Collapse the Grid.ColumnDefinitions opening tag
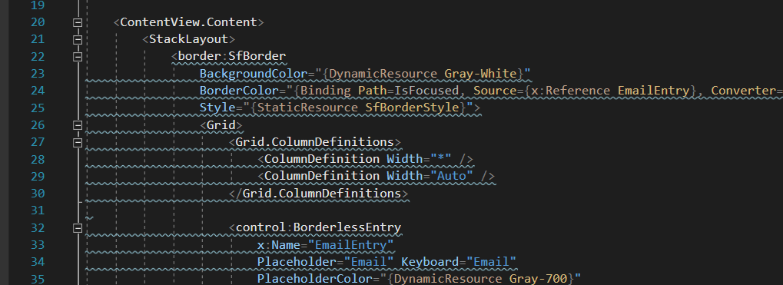Viewport: 783px width, 285px height. coord(78,142)
